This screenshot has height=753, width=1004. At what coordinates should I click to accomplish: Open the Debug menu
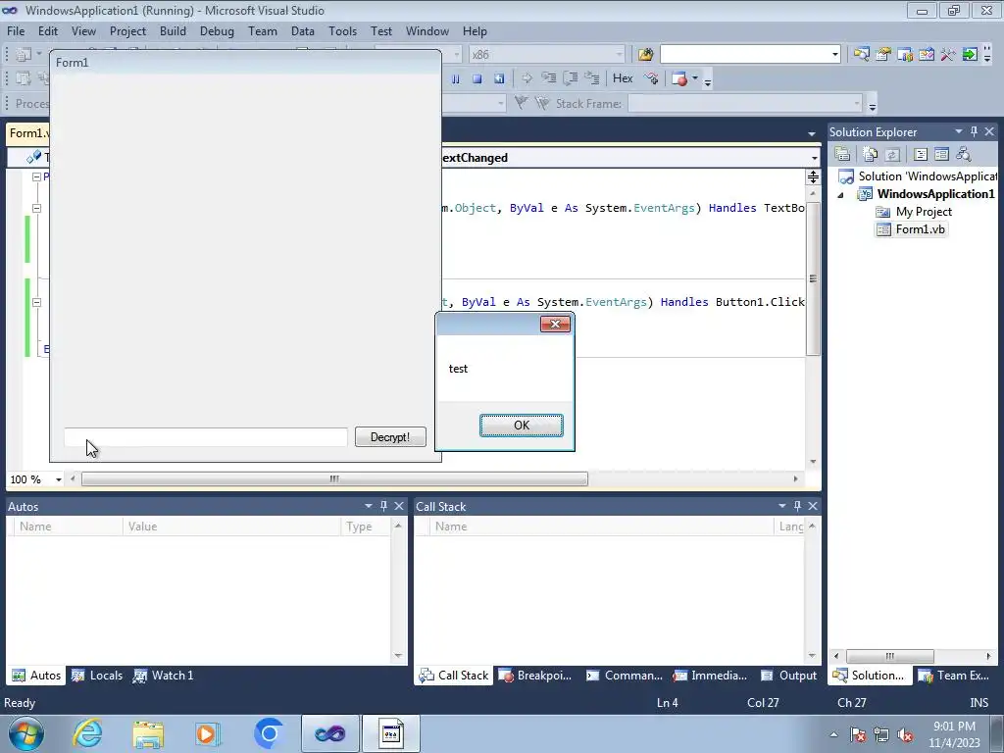tap(217, 31)
